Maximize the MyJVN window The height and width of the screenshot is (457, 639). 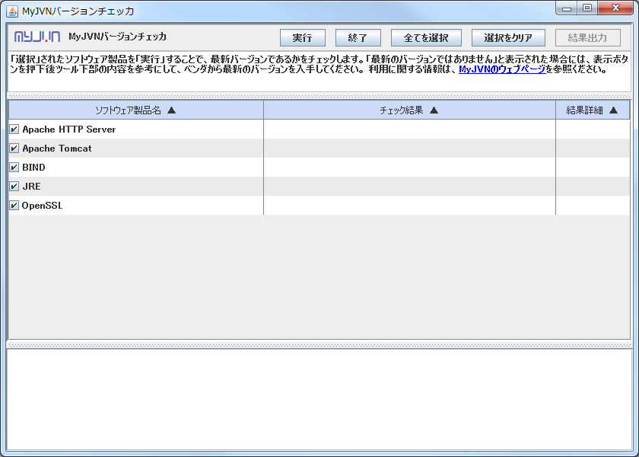(587, 8)
